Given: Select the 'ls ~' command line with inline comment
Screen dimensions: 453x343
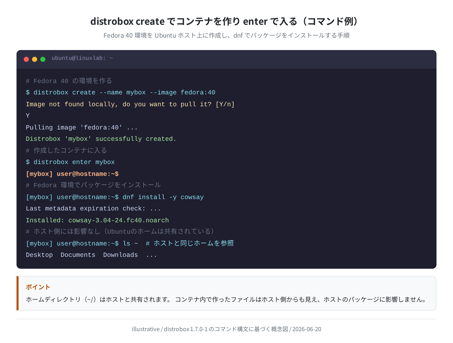Looking at the screenshot, I should [x=130, y=243].
